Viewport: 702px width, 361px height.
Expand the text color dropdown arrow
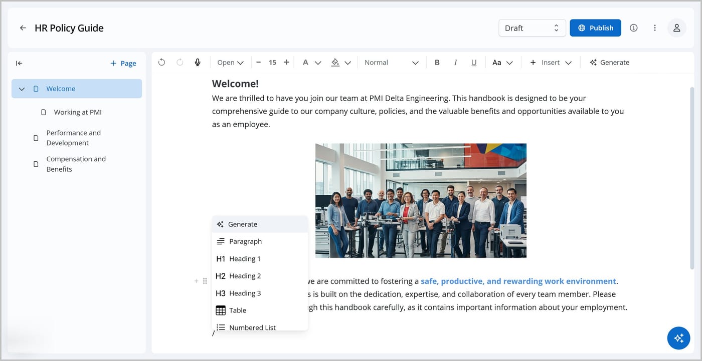coord(318,63)
